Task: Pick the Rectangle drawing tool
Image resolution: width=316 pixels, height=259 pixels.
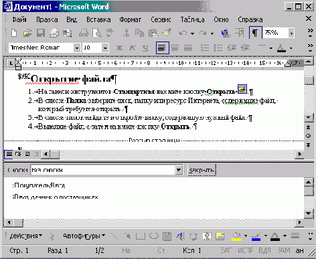Action: (x=141, y=236)
